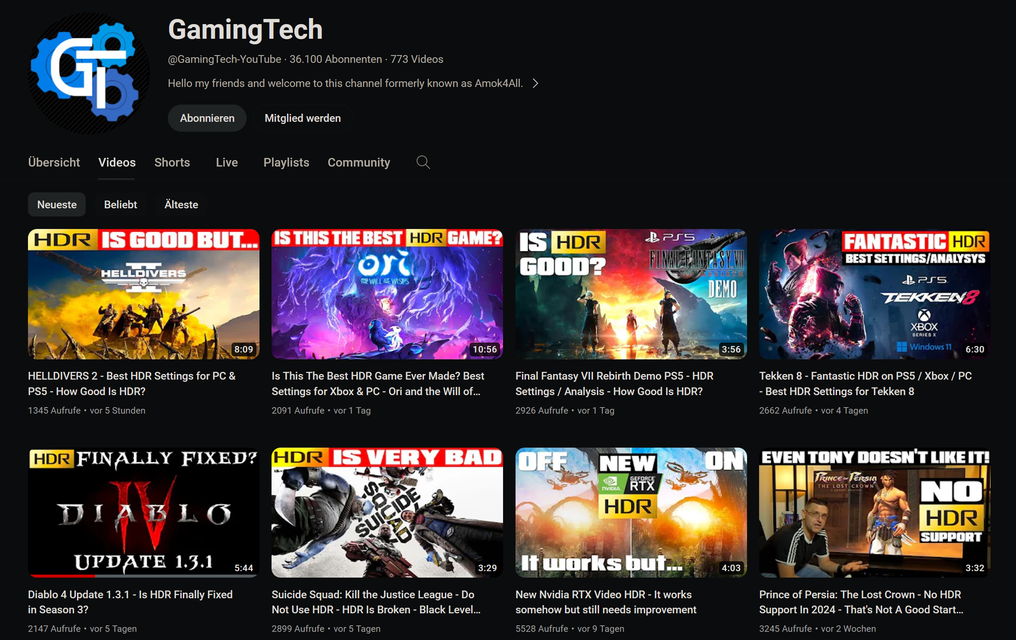
Task: Sort videos by Beliebt
Action: point(120,204)
